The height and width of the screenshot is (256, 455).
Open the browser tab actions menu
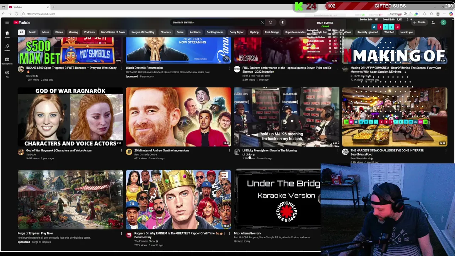(x=3, y=7)
